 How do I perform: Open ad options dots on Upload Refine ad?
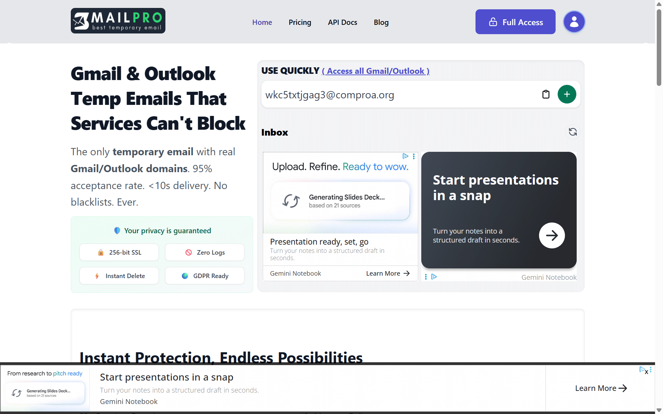tap(414, 156)
